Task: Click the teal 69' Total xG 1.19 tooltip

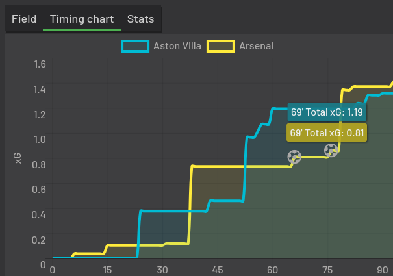Action: click(327, 112)
